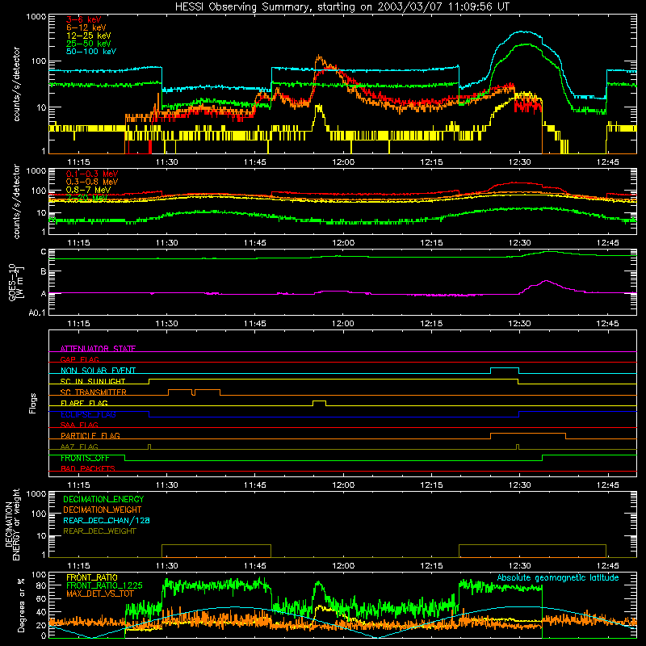Click the HESSI Observing Summary title
Image resolution: width=646 pixels, height=646 pixels.
tap(342, 7)
